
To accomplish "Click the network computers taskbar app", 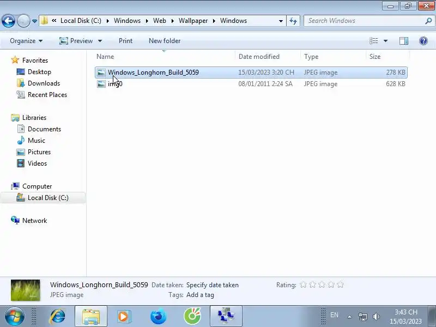I will tap(226, 316).
